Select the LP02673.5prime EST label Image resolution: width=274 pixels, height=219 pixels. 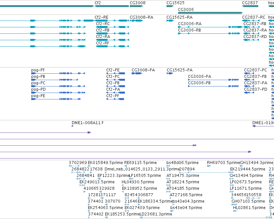(246, 182)
